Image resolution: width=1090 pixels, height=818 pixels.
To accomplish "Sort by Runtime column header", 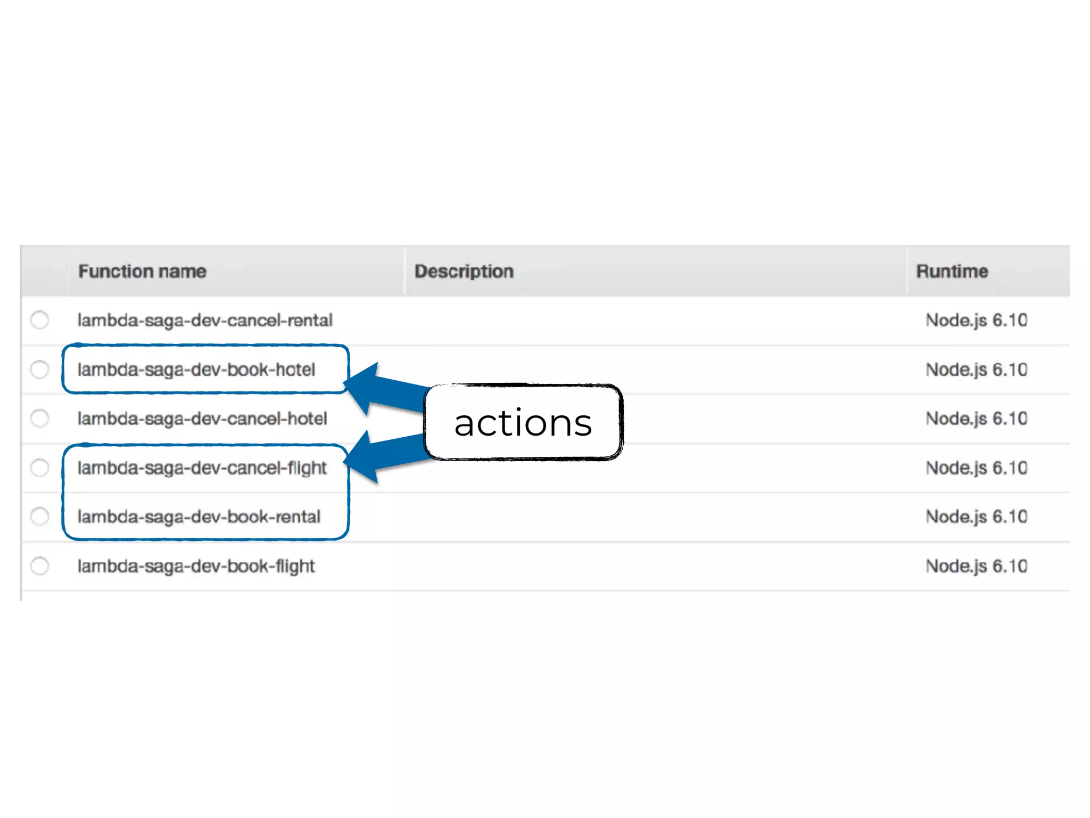I will click(x=952, y=271).
